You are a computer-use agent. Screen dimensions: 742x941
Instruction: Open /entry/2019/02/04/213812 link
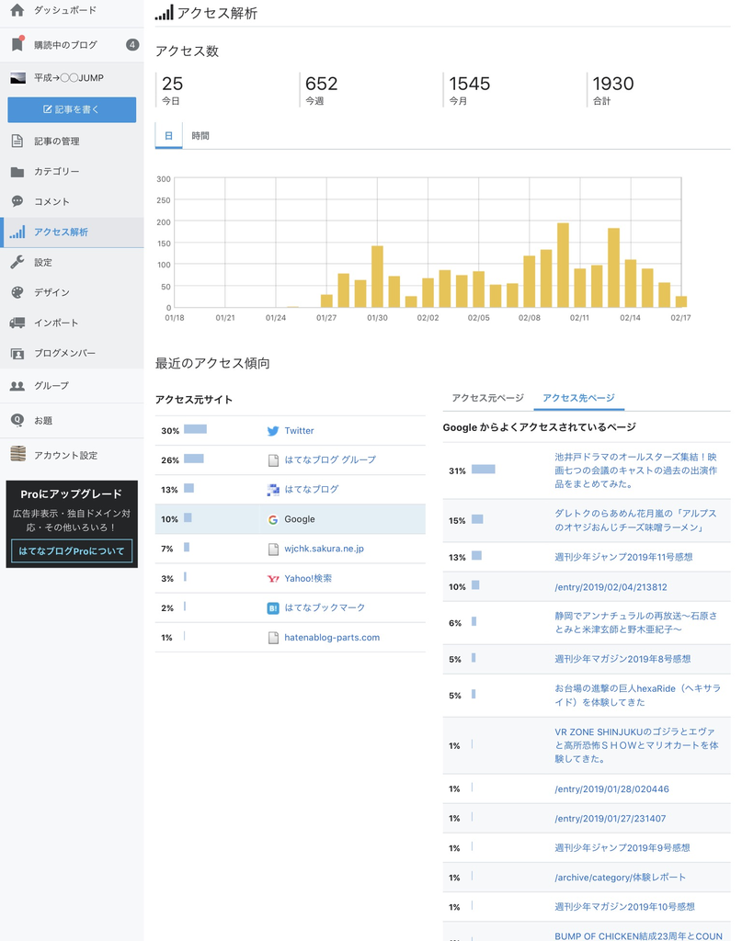(x=611, y=587)
